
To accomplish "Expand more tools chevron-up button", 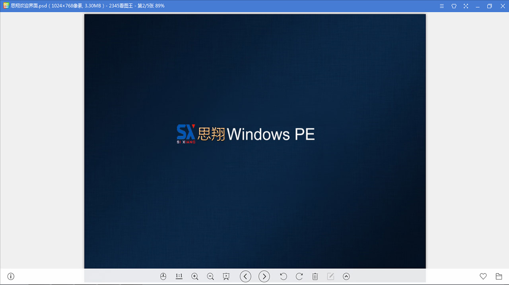I will [x=346, y=276].
